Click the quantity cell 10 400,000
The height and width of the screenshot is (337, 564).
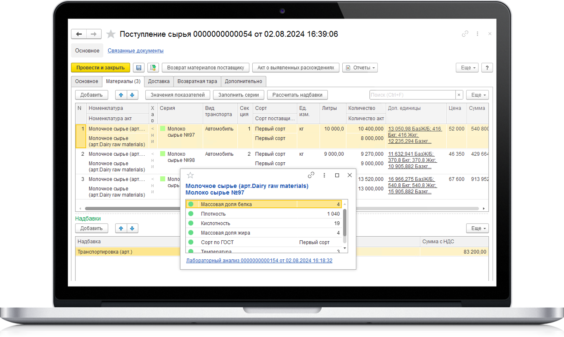[366, 129]
